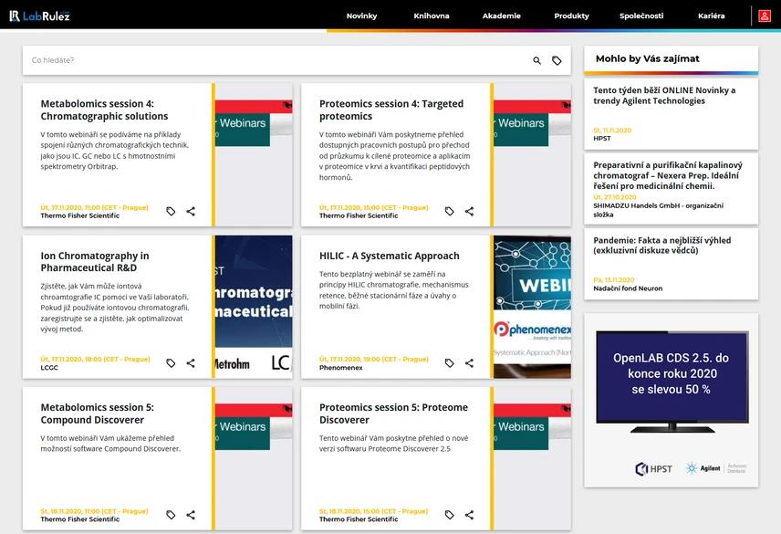781x534 pixels.
Task: Open the user account icon
Action: click(x=764, y=16)
